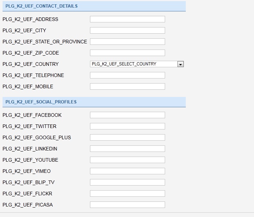The height and width of the screenshot is (217, 254).
Task: Focus the PLG_K2_UEF_TELEPHONE field
Action: 127,75
